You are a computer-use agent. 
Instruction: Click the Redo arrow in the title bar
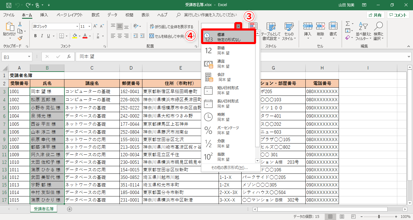pos(28,5)
